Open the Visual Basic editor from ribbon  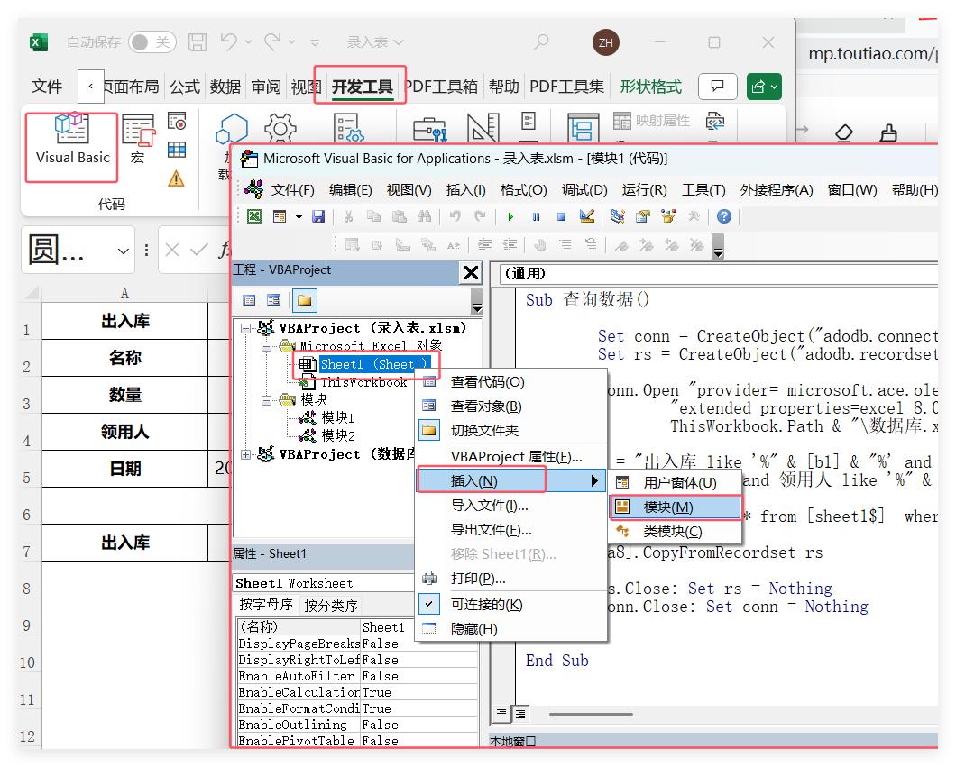pyautogui.click(x=72, y=140)
